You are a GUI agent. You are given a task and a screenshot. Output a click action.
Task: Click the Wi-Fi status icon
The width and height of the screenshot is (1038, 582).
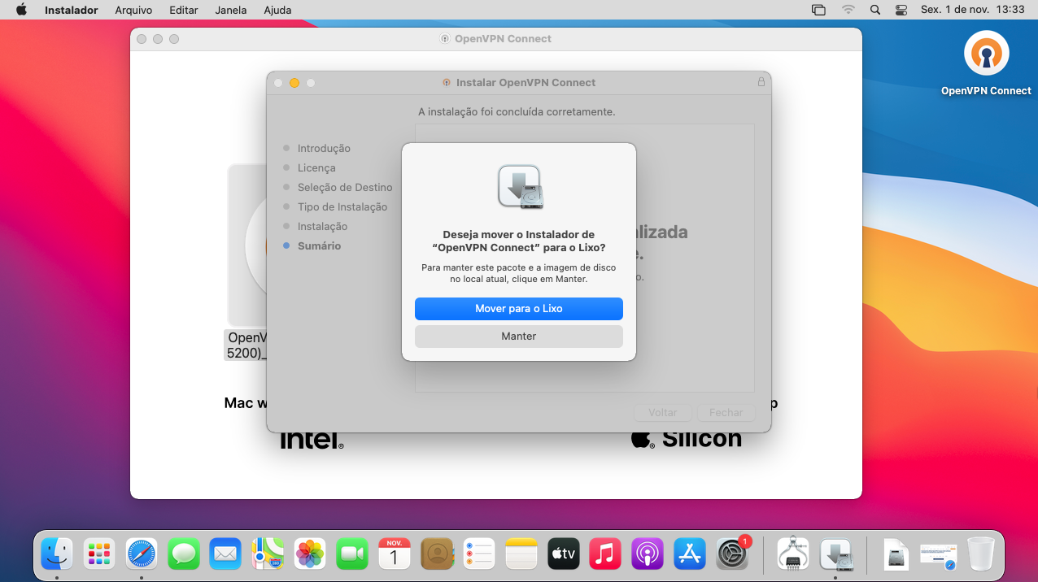[848, 10]
